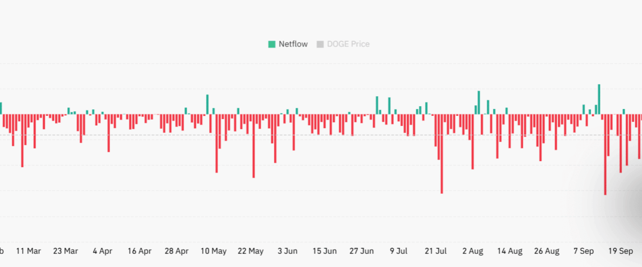Click the tall green bar near 10 May
The height and width of the screenshot is (267, 642).
[208, 104]
